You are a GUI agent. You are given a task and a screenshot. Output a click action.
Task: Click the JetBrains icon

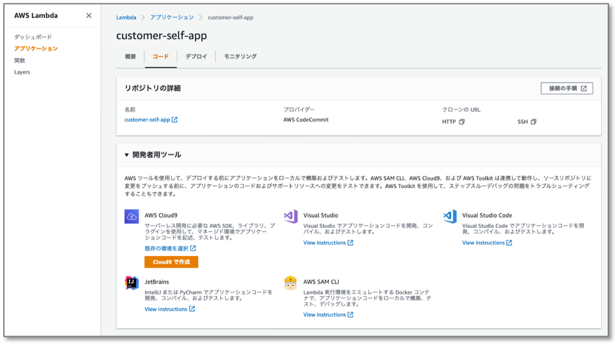[x=132, y=283]
